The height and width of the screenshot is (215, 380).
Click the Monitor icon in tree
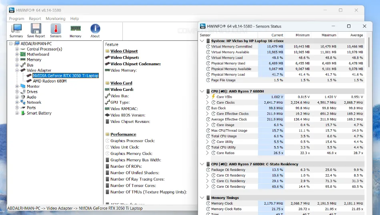coord(23,86)
